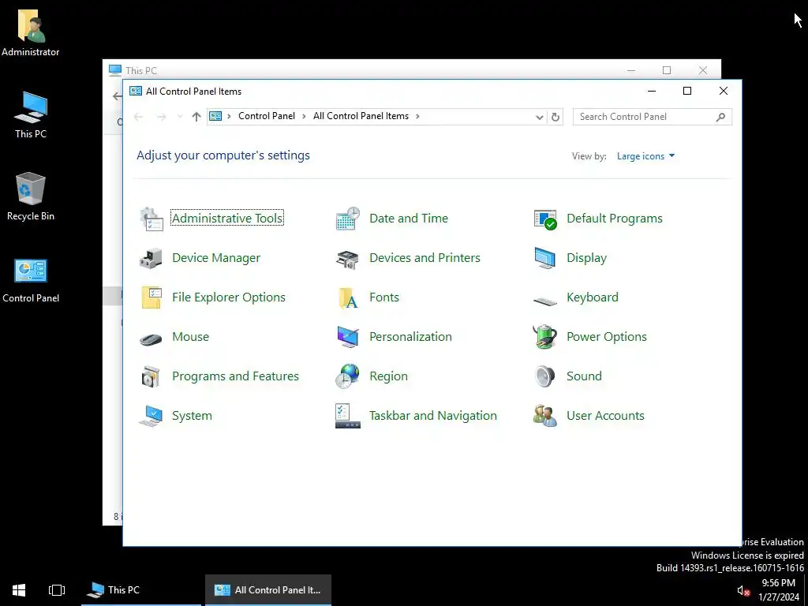Open the Date and Time link
808x606 pixels.
[409, 219]
